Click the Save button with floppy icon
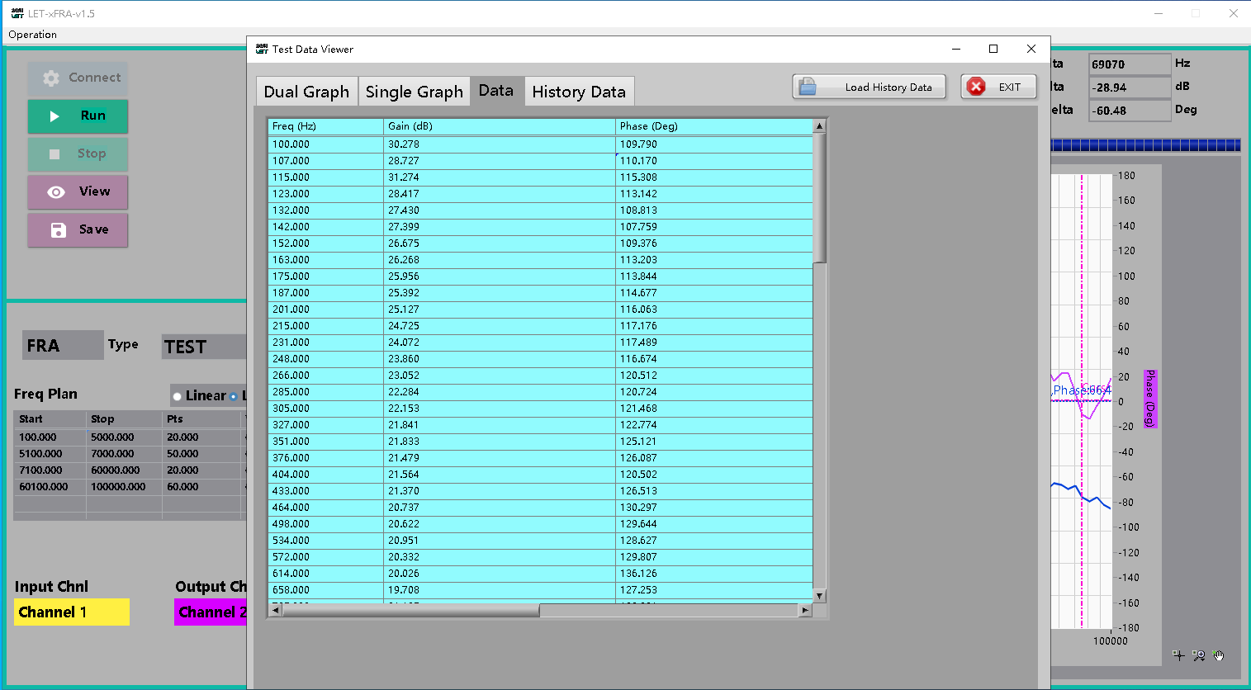 tap(78, 230)
